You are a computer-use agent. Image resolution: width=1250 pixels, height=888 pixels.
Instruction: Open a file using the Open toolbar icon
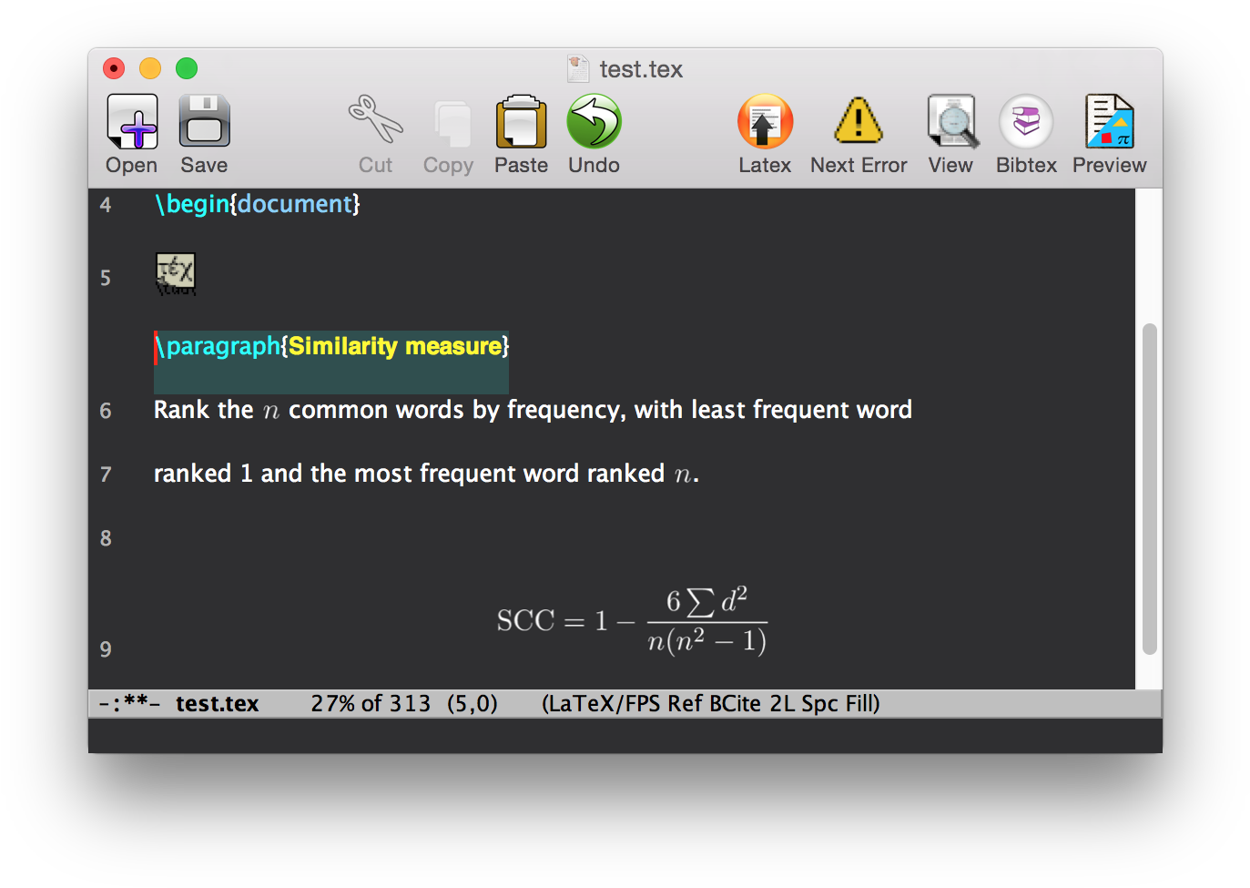pyautogui.click(x=130, y=121)
